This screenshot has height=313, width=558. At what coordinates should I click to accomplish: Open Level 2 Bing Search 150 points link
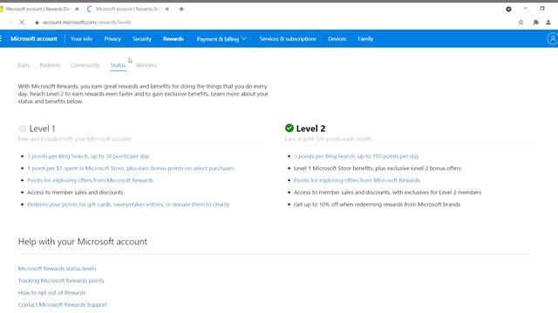point(357,156)
